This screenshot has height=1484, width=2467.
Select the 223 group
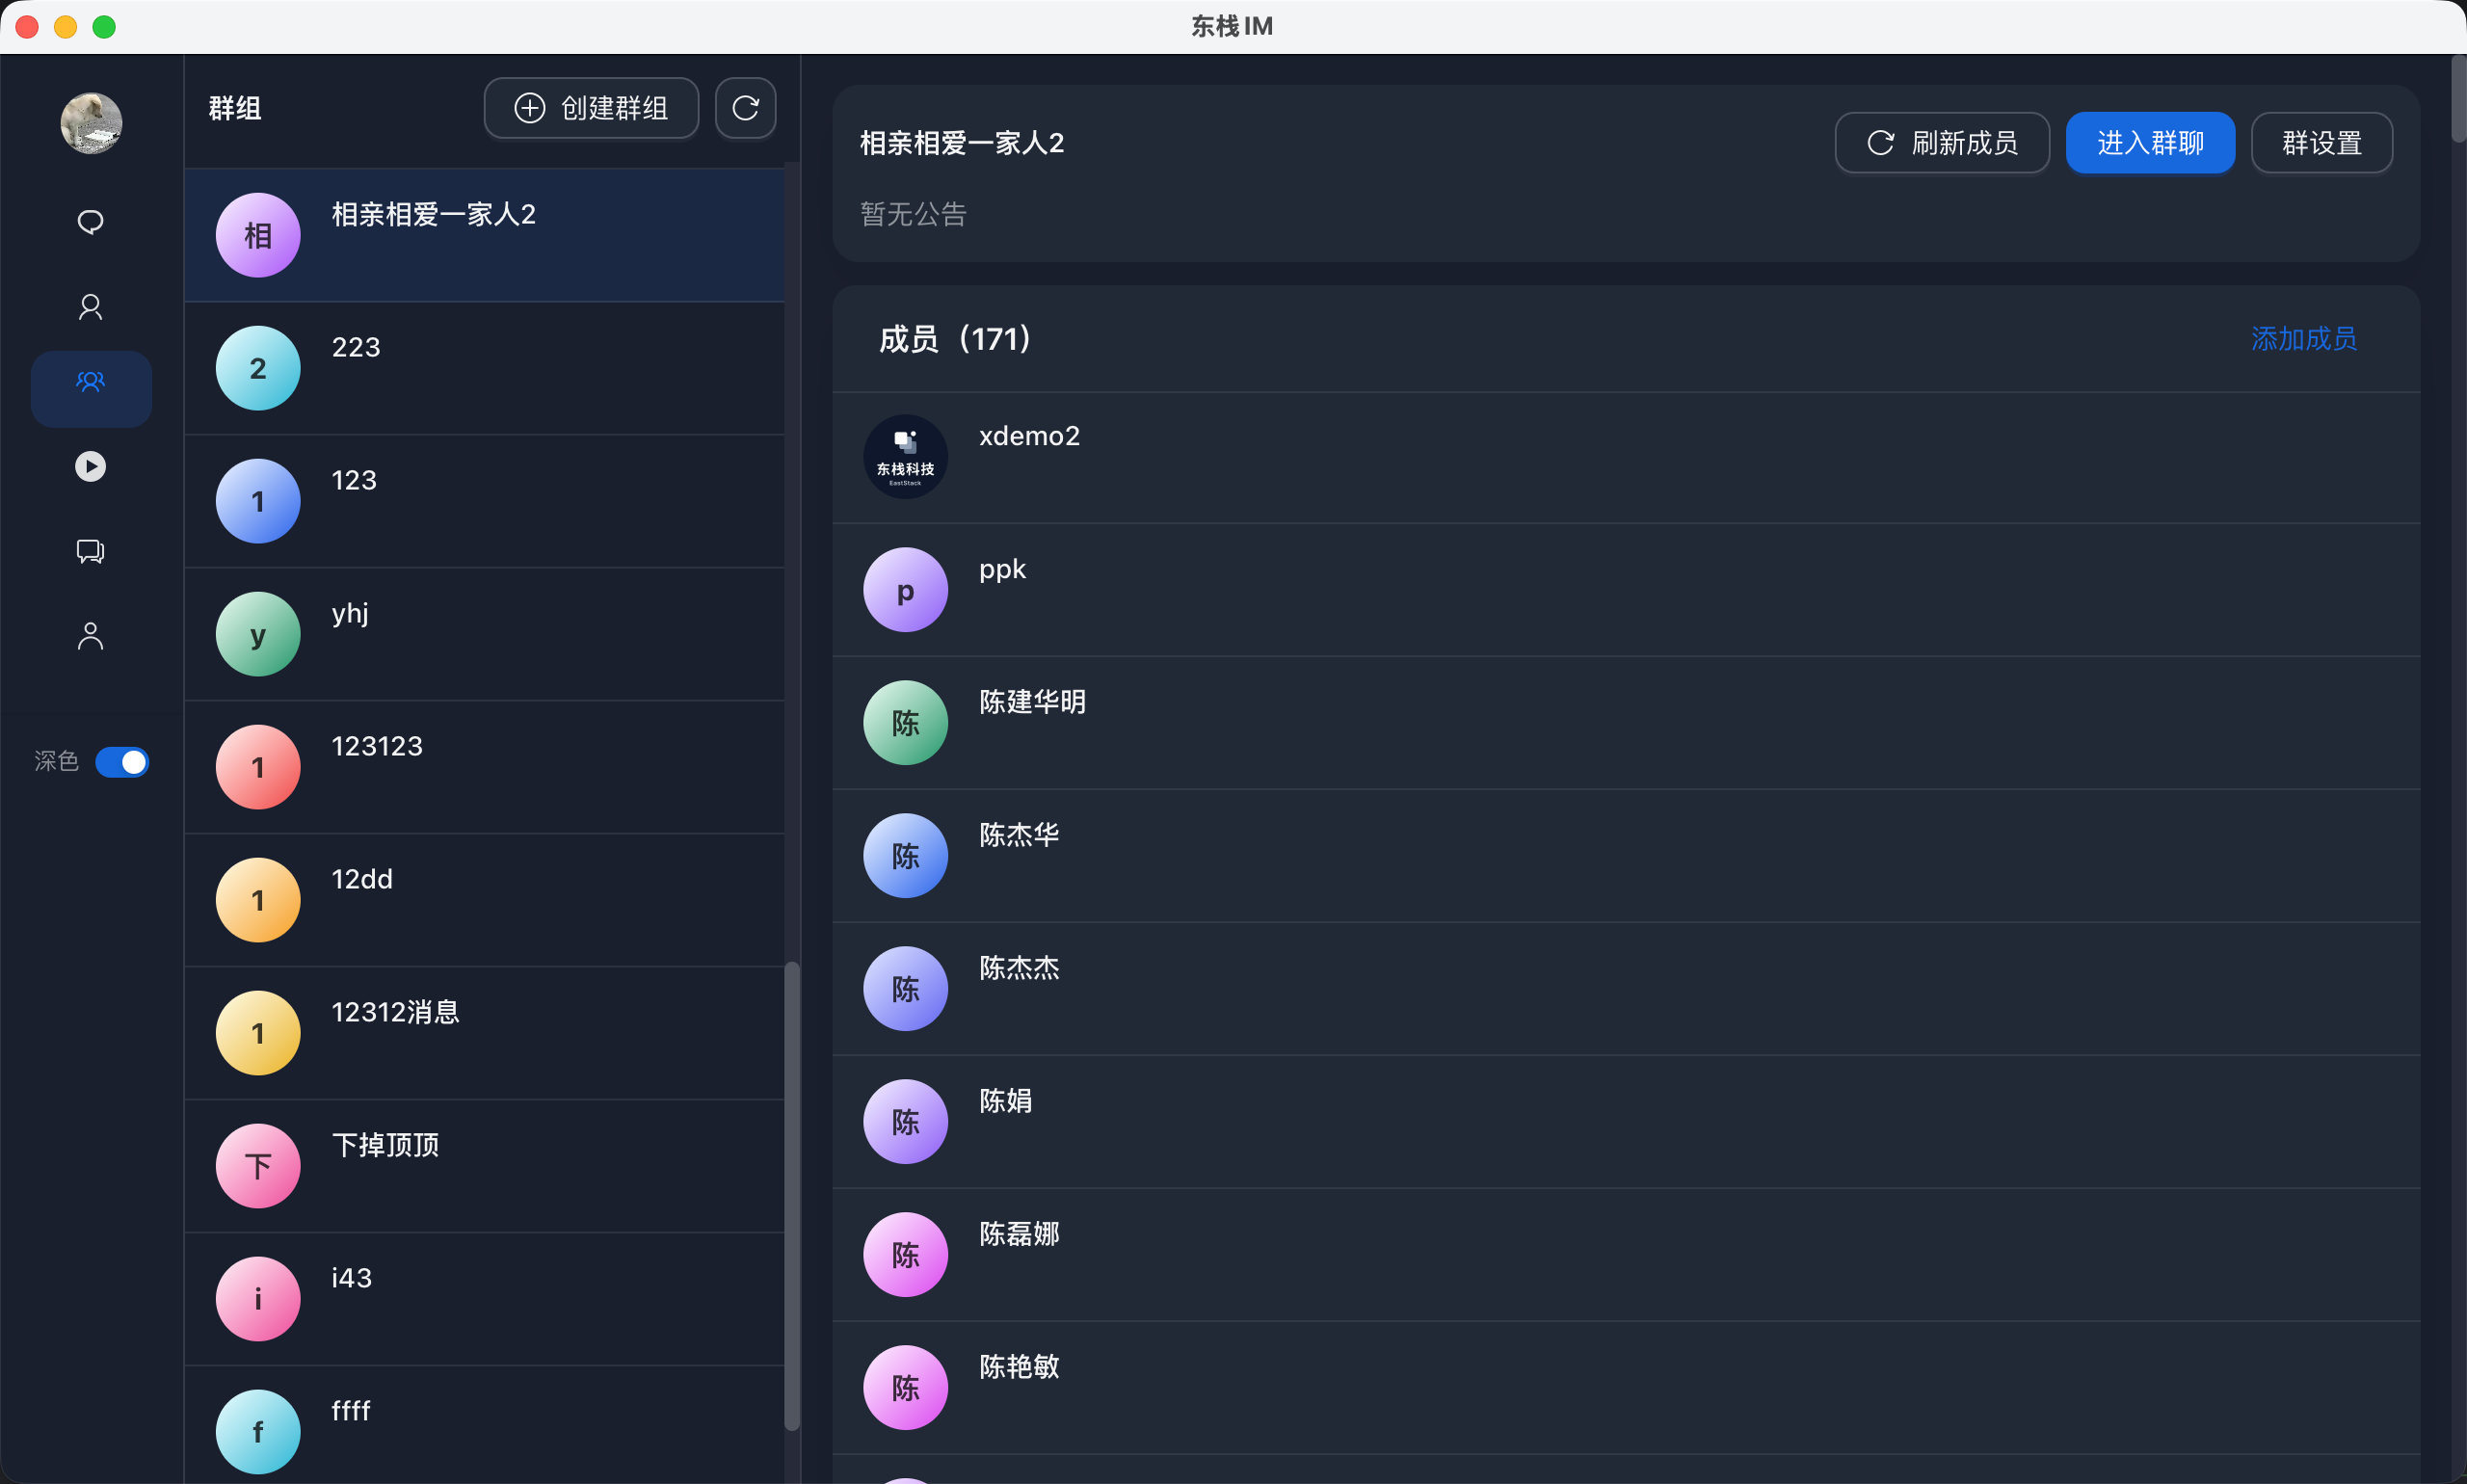pos(484,368)
